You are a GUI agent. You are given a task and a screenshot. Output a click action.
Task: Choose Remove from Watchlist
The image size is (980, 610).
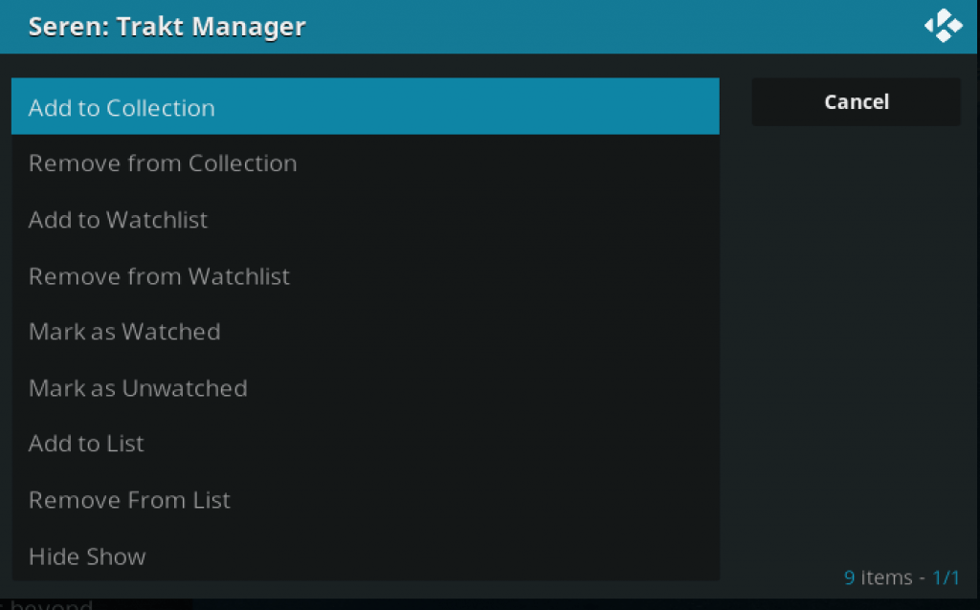(365, 275)
